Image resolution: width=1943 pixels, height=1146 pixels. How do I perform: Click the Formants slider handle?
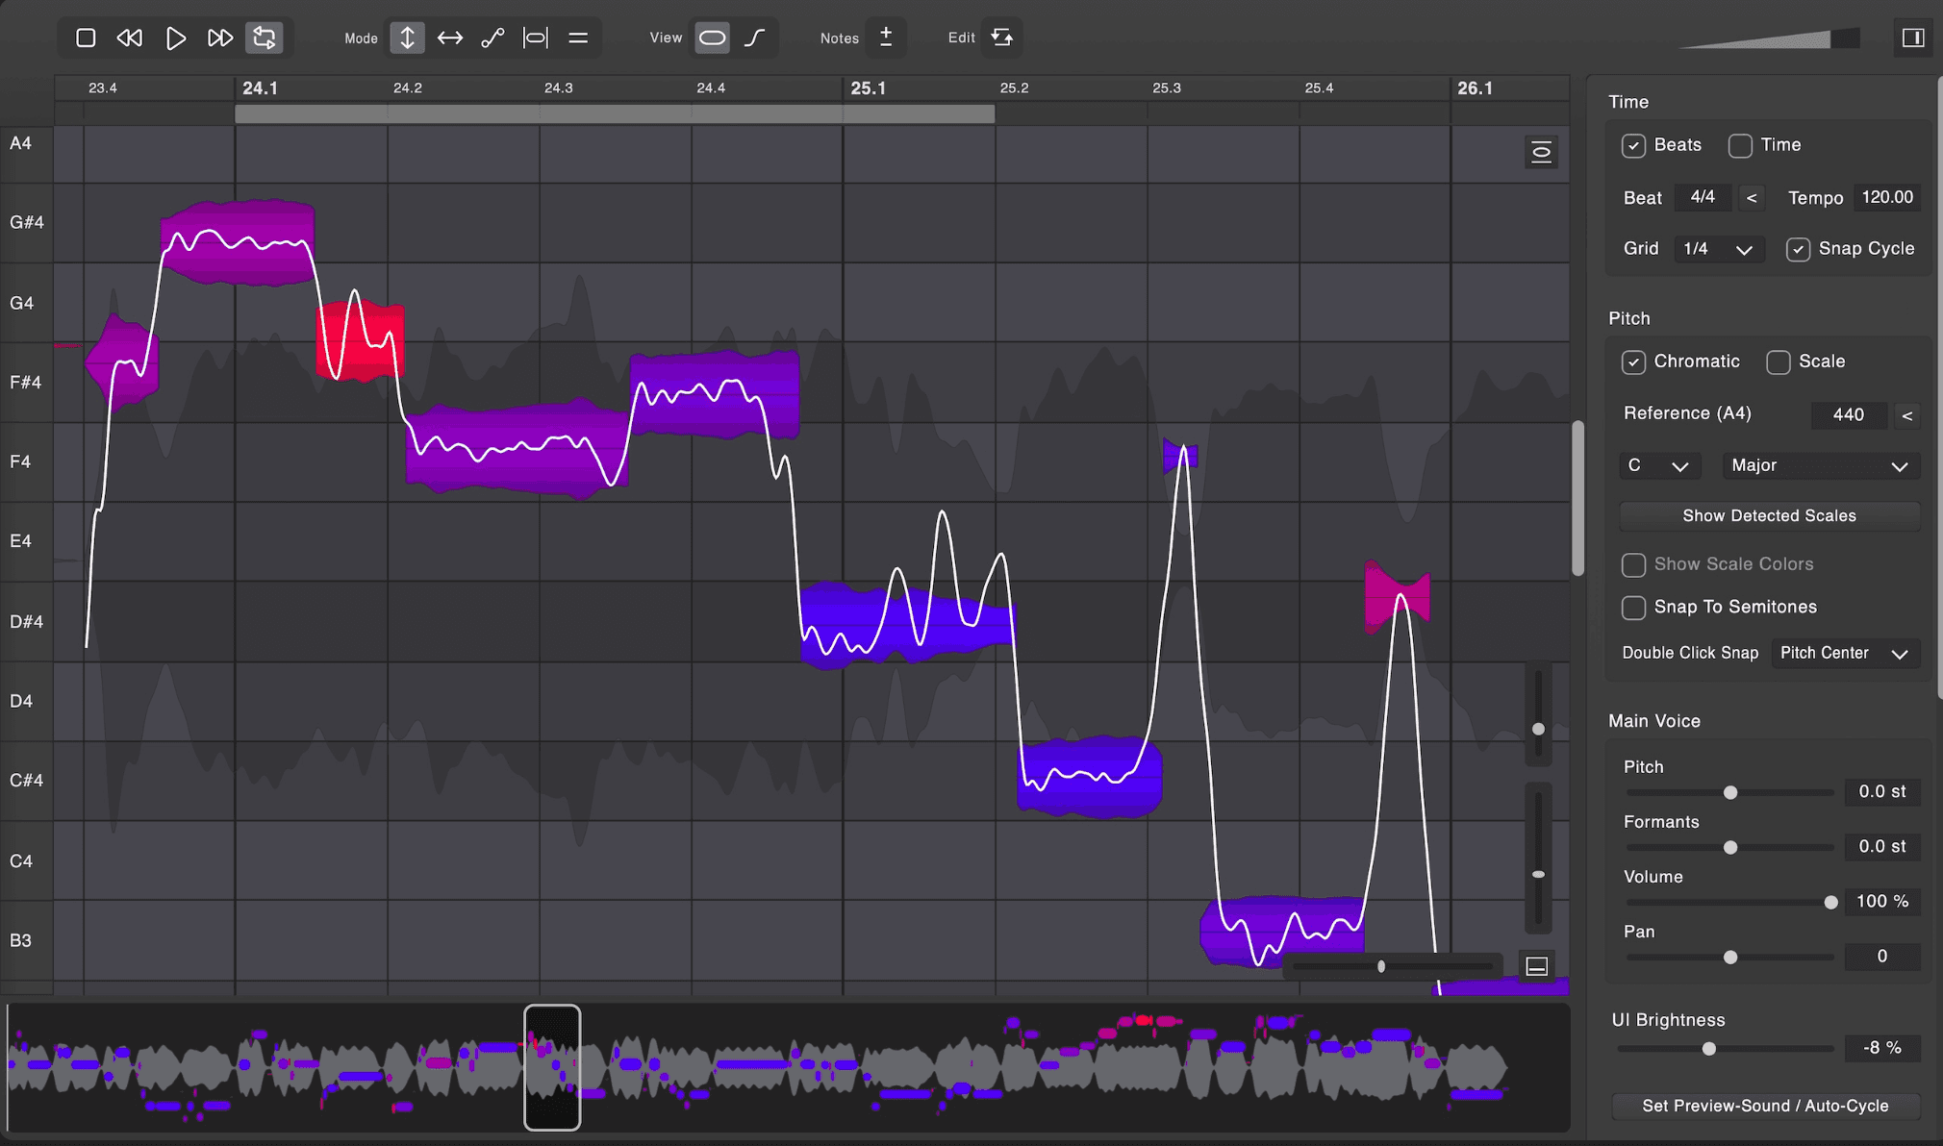point(1730,848)
